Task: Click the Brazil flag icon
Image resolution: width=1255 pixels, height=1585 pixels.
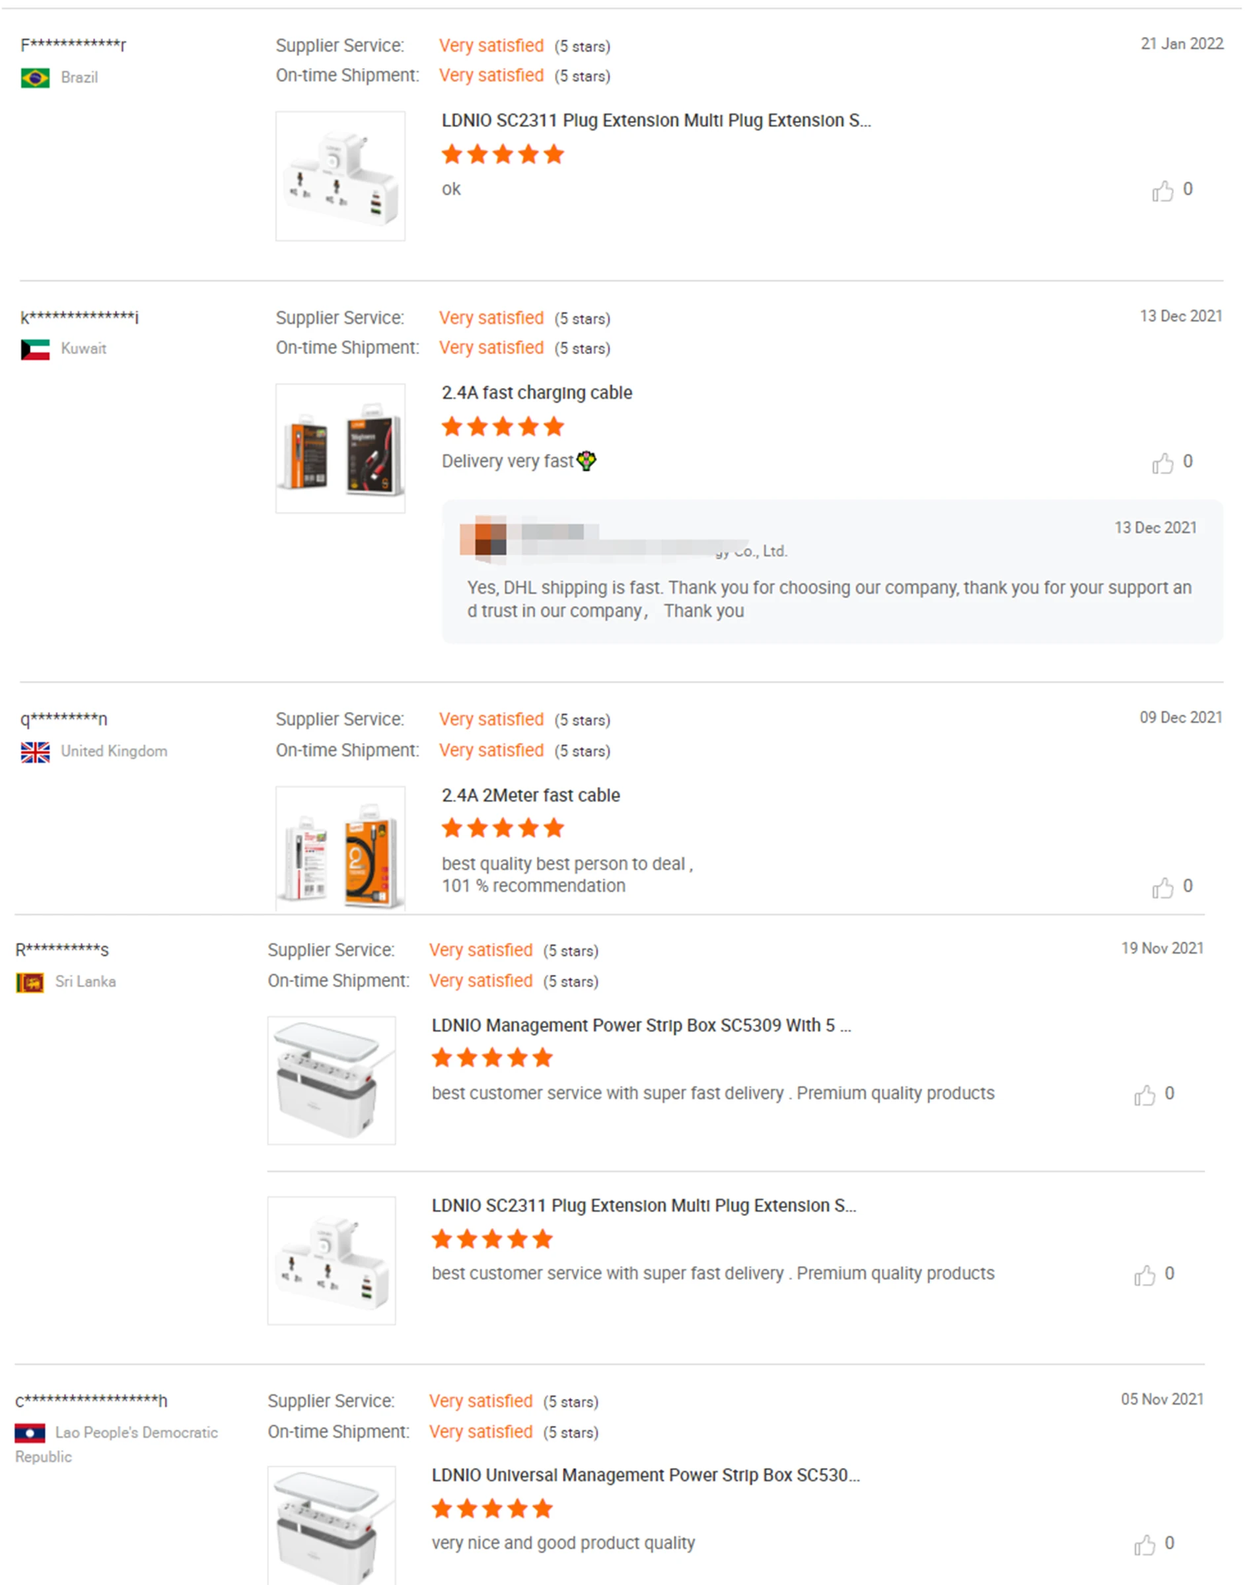Action: tap(35, 78)
